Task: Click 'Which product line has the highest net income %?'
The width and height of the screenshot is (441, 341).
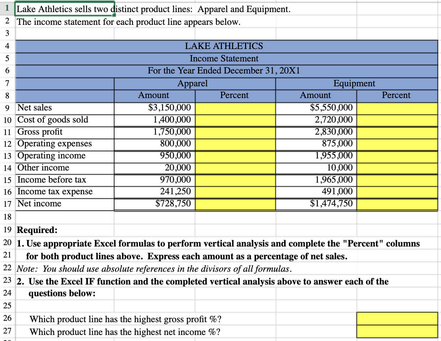Action: coord(125,332)
